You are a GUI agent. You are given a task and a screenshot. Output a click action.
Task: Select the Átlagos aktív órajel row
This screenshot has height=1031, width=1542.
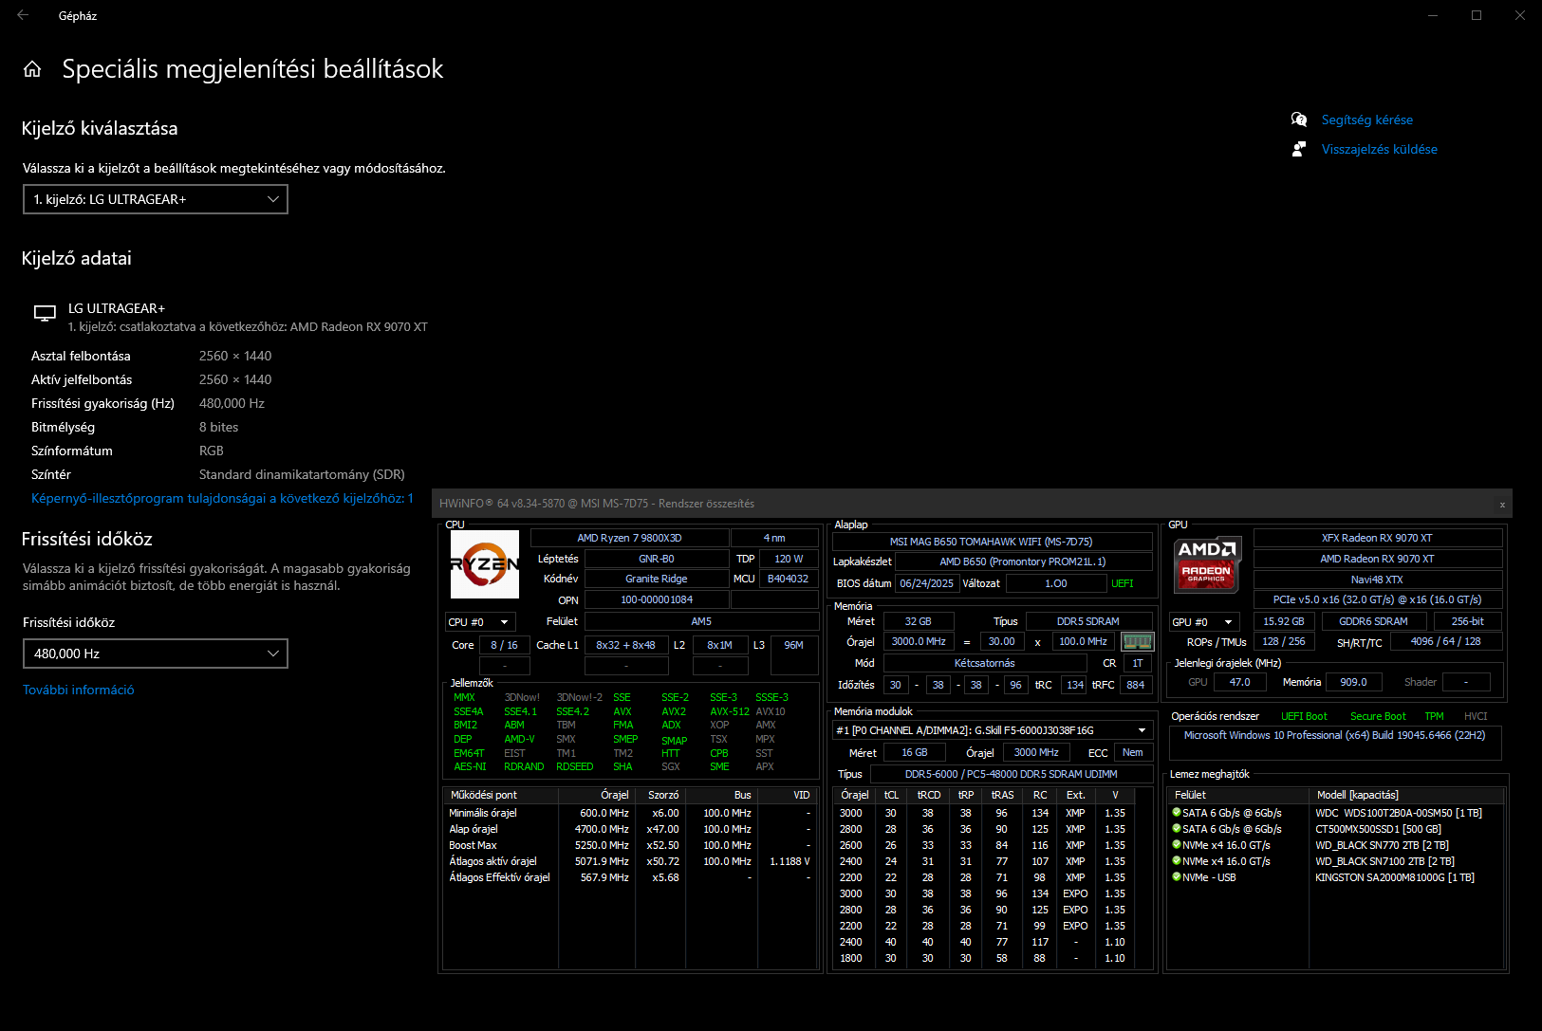[x=630, y=861]
